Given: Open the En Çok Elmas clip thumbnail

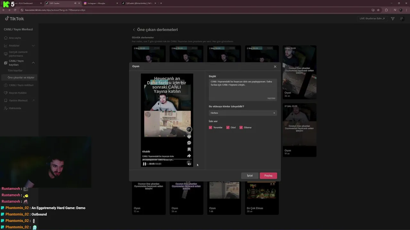Looking at the screenshot, I should coord(262,197).
